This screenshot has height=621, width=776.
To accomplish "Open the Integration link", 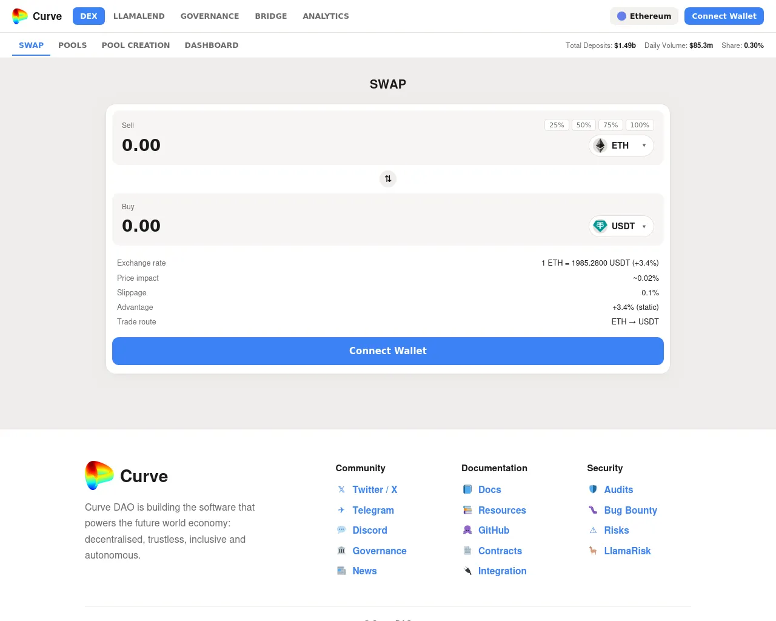I will (503, 571).
